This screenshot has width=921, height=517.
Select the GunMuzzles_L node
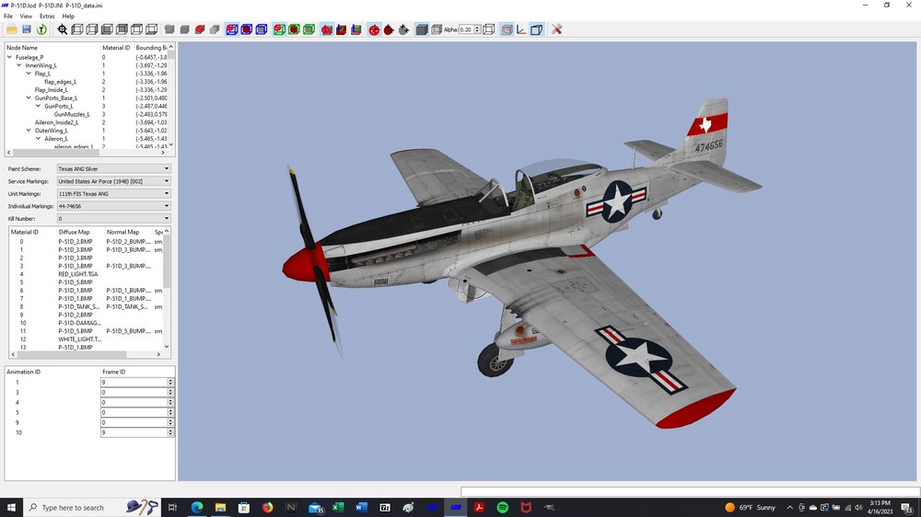[72, 114]
